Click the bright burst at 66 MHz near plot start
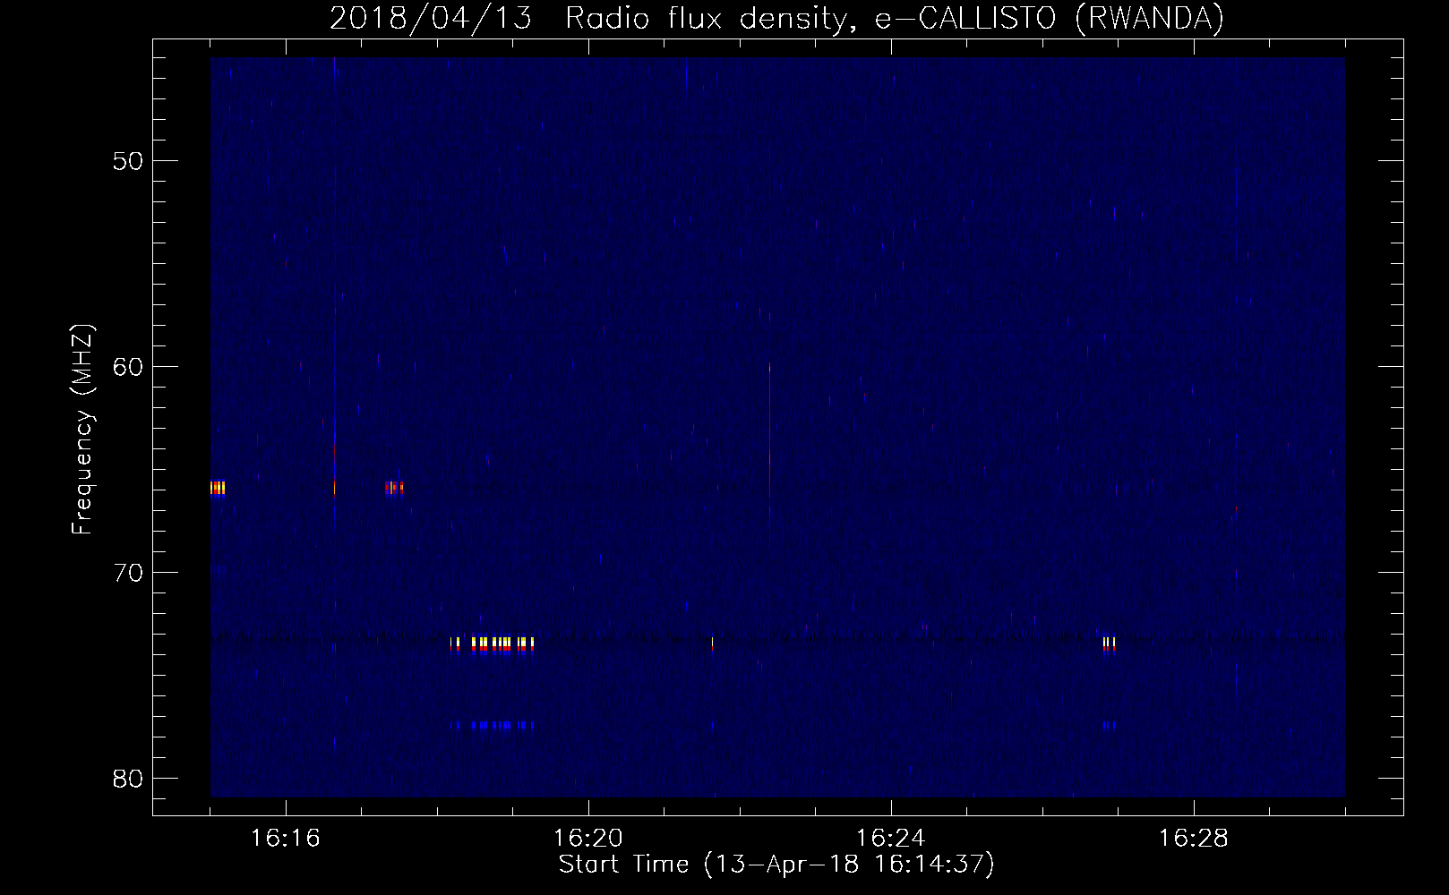The image size is (1449, 895). [x=218, y=488]
